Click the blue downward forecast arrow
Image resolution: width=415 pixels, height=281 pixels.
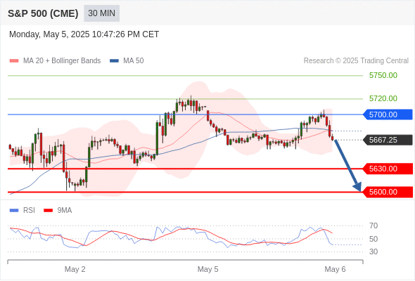(x=347, y=165)
